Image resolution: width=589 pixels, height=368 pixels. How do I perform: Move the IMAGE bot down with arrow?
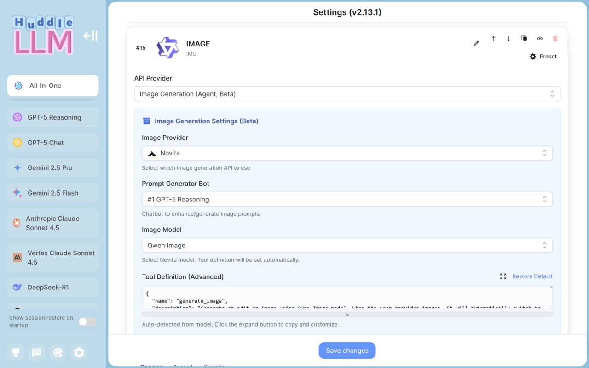pos(508,39)
